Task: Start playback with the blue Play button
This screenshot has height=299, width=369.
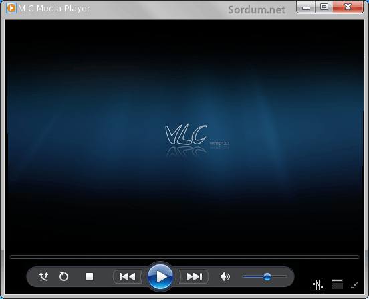Action: [x=160, y=276]
